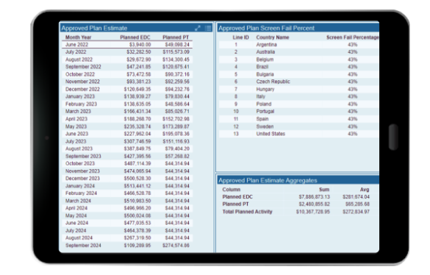Select the September 2024 row
430x275 pixels.
127,246
